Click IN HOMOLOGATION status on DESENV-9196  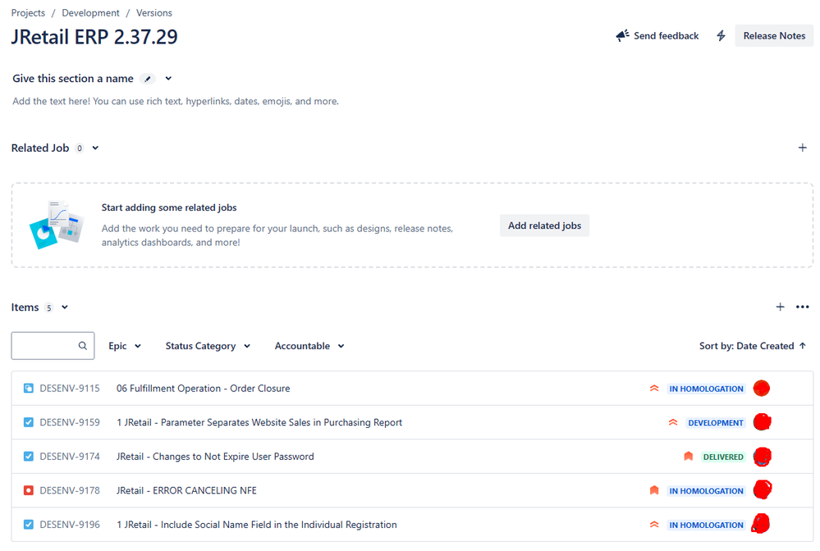pyautogui.click(x=706, y=525)
